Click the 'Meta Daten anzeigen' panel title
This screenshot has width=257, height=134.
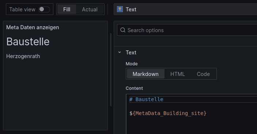pos(33,27)
